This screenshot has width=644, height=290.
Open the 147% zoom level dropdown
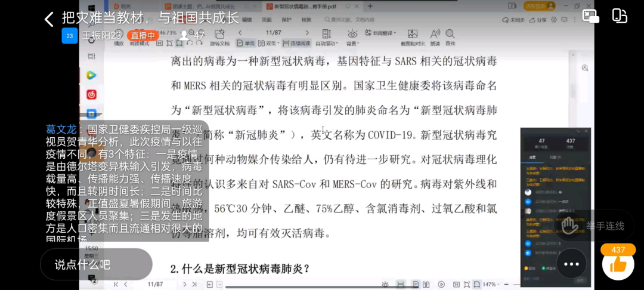(491, 284)
